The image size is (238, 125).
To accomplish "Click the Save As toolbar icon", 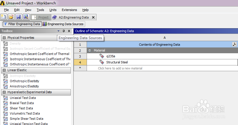I will point(26,17).
